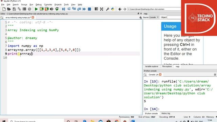This screenshot has height=122, width=217.
Task: Run cell and advance icon
Action: coord(47,9)
